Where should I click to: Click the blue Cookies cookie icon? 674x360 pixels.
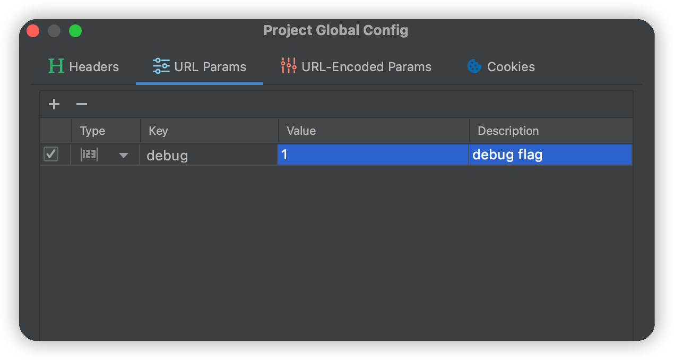click(474, 66)
